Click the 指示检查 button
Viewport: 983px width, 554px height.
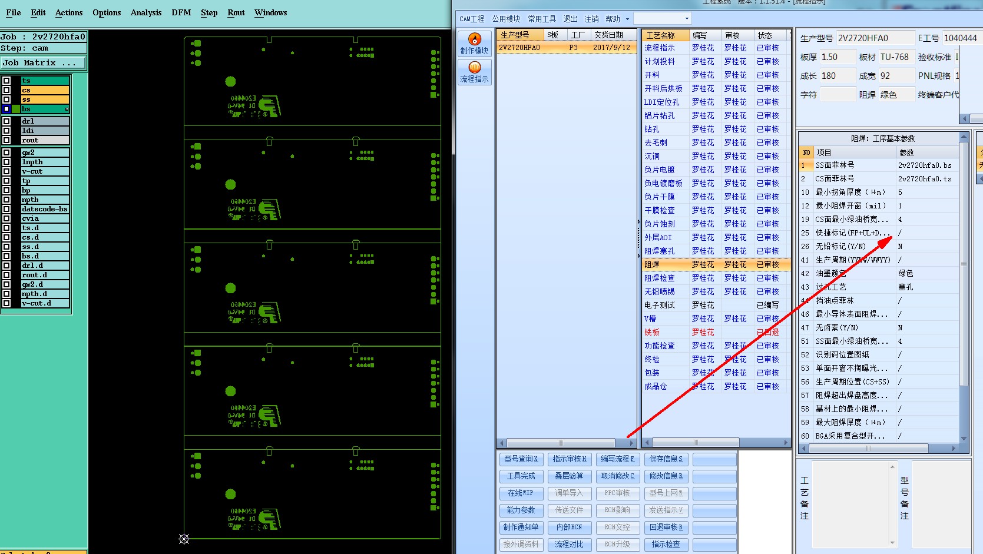666,545
